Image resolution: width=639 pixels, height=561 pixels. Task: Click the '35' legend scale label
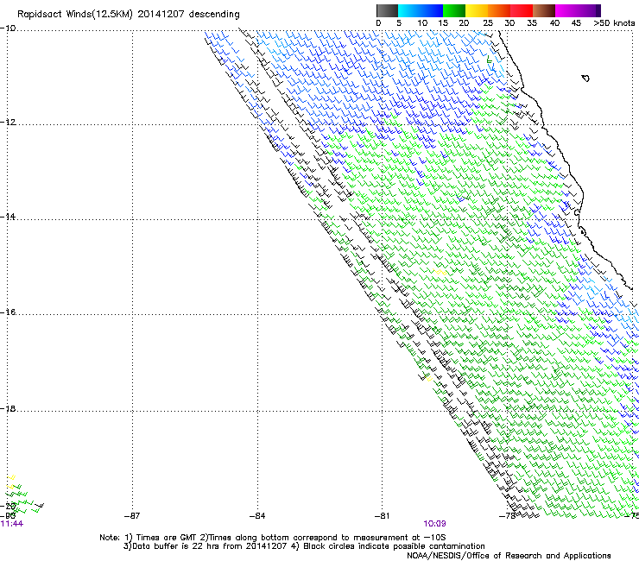[x=532, y=23]
